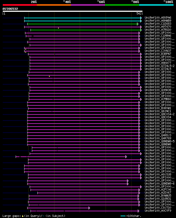This screenshot has width=176, height=218.
Task: Click the arrowhead ending the C9JTG0 alignment
Action: [89, 208]
